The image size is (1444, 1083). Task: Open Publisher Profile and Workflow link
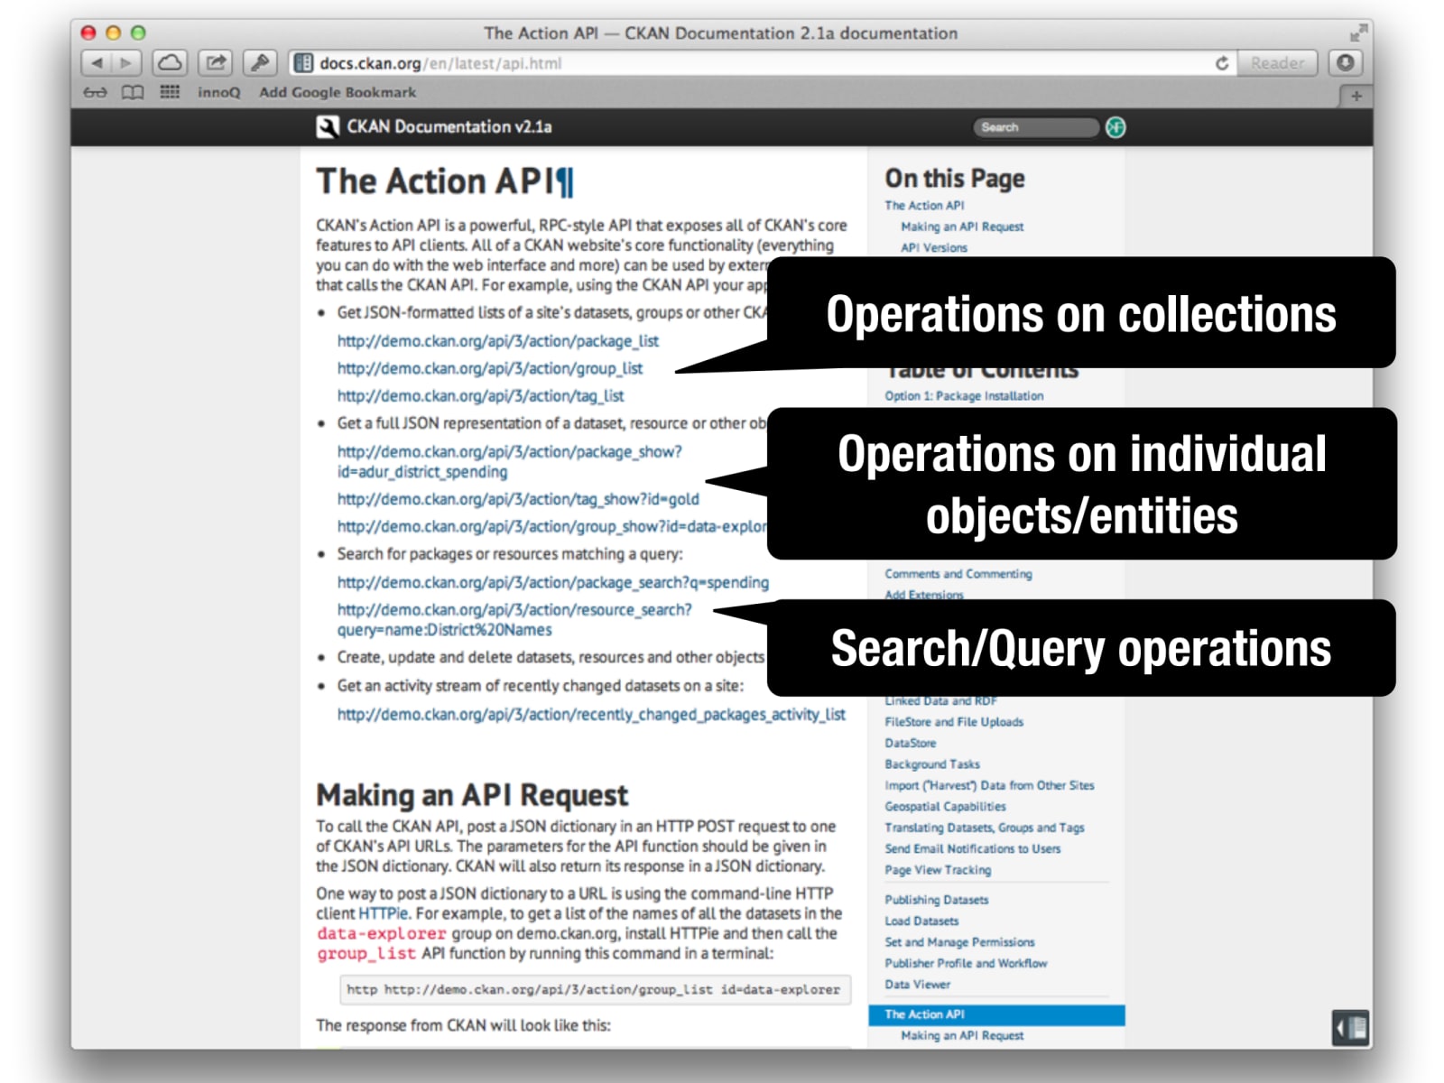coord(966,963)
